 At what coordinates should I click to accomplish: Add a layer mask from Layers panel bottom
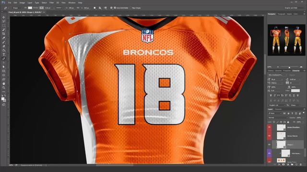[283, 165]
